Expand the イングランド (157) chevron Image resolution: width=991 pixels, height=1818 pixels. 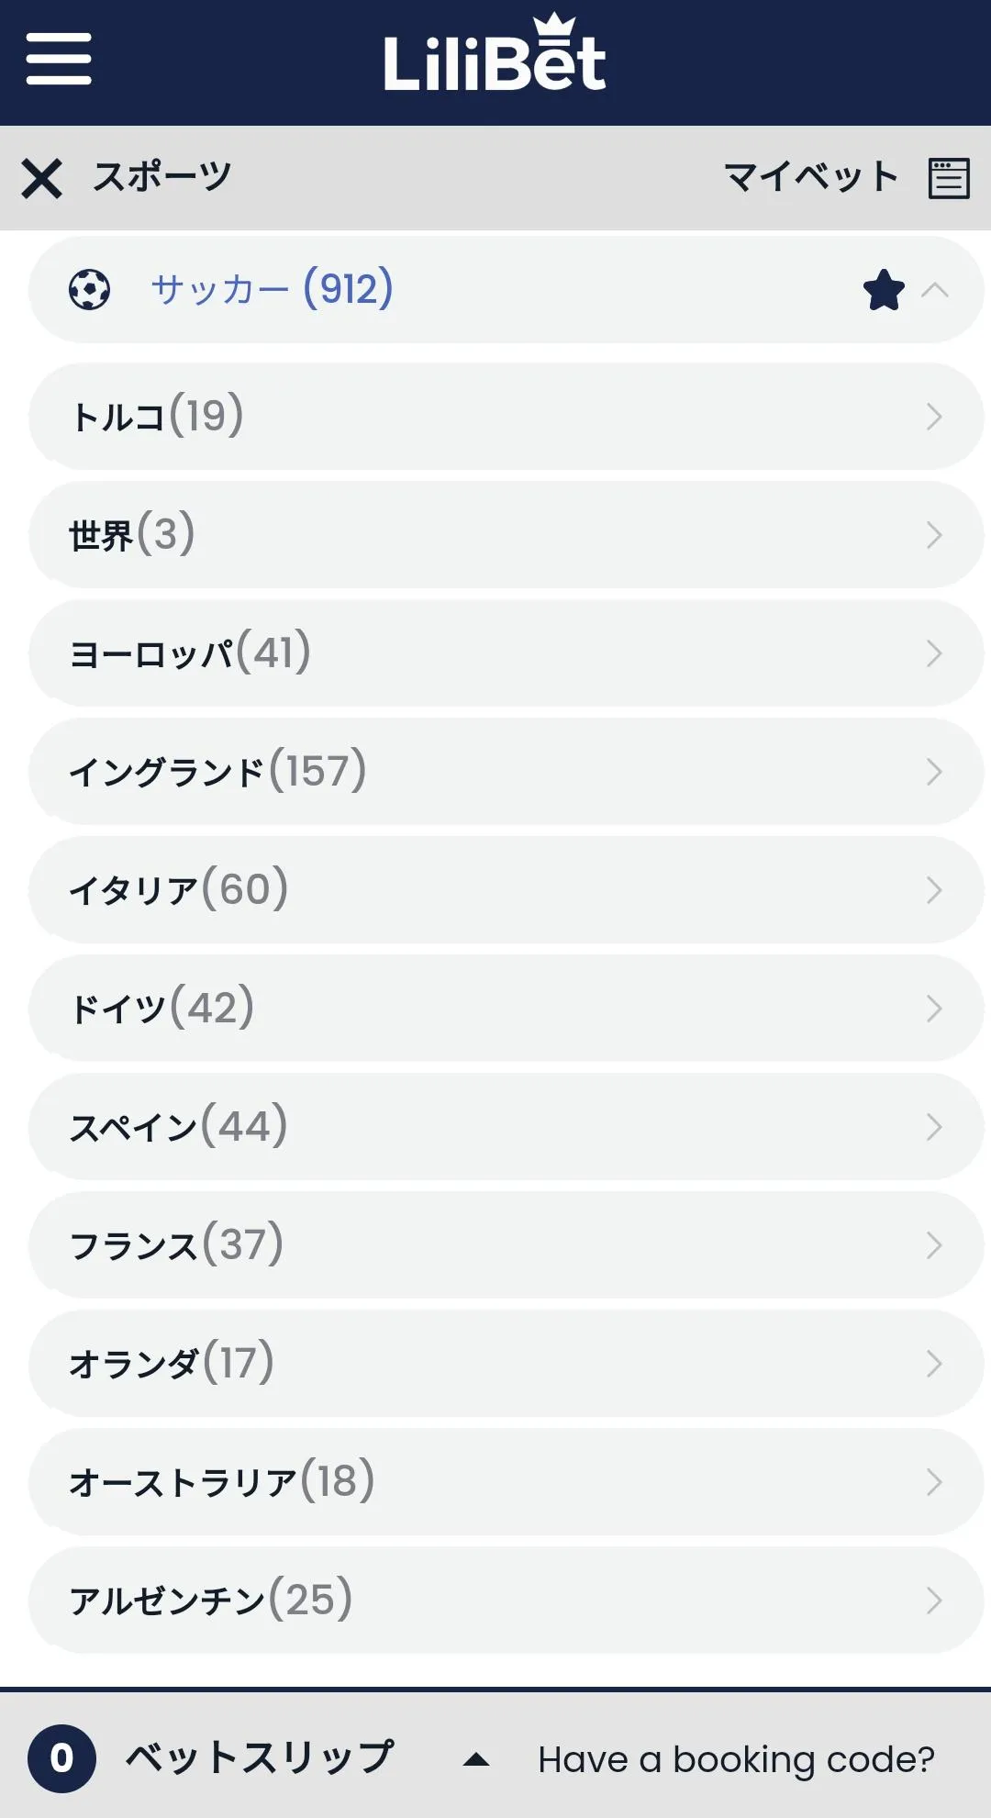coord(934,772)
